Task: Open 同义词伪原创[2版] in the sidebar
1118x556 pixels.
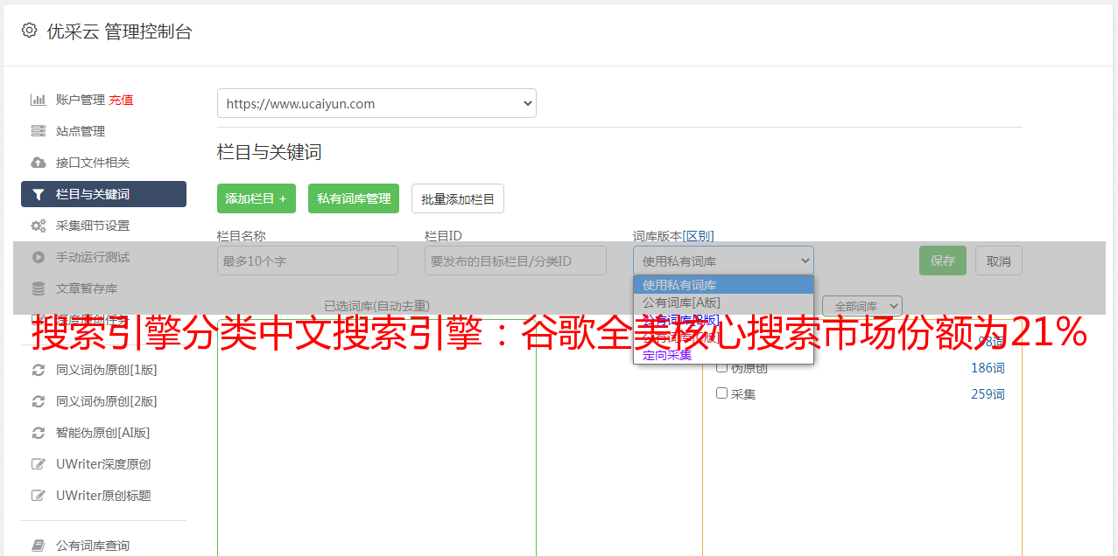Action: pos(107,401)
